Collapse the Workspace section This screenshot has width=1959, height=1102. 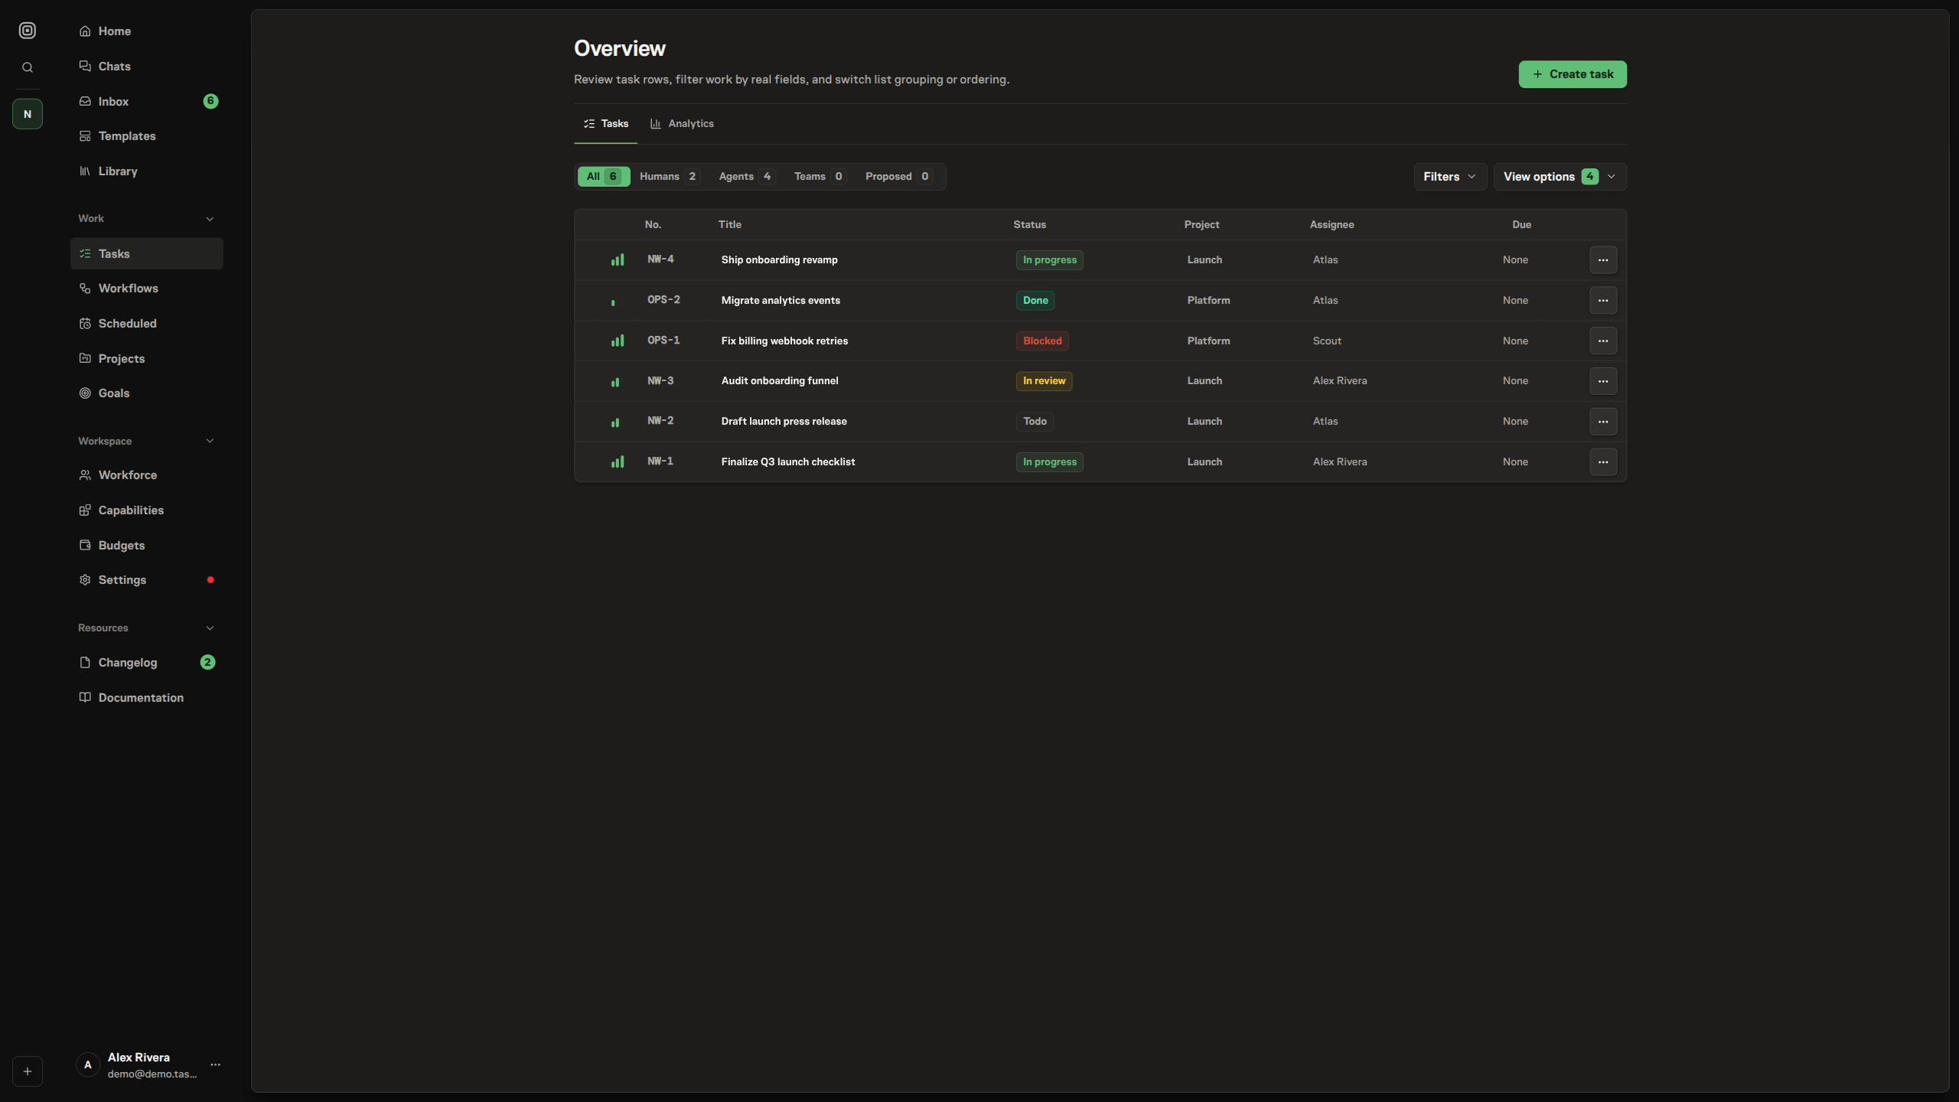210,441
